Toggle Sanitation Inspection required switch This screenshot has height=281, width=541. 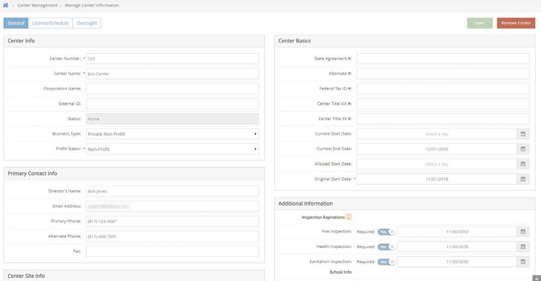387,262
